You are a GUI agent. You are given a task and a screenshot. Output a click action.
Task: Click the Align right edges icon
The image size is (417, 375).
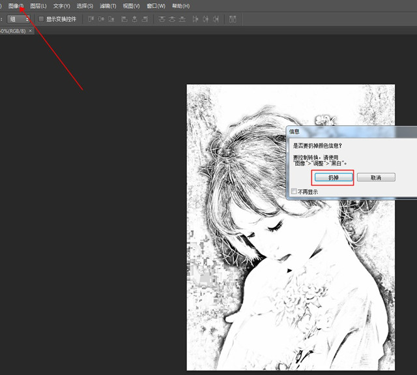[145, 19]
